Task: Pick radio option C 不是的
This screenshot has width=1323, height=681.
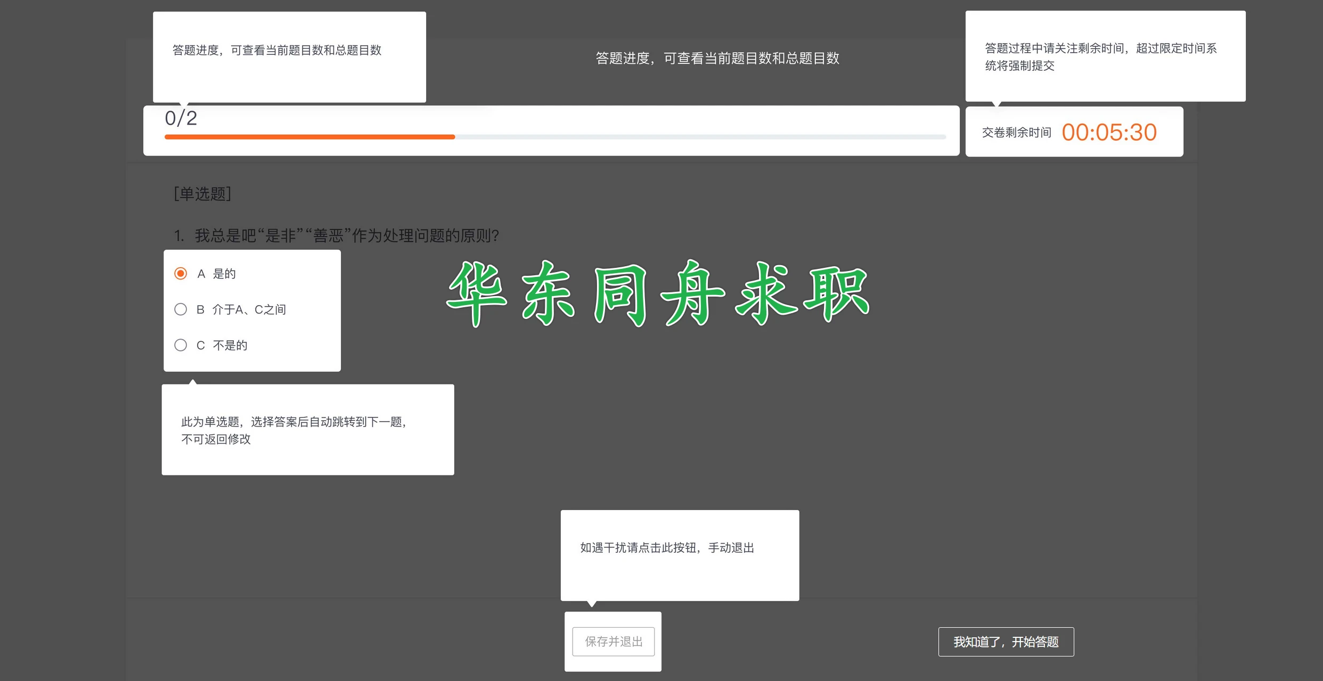Action: tap(181, 345)
